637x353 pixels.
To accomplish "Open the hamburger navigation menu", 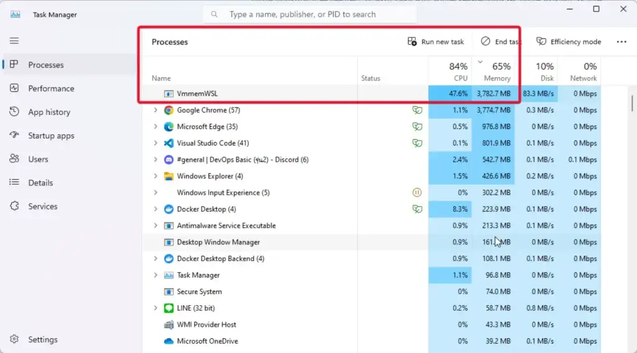I will pyautogui.click(x=14, y=40).
